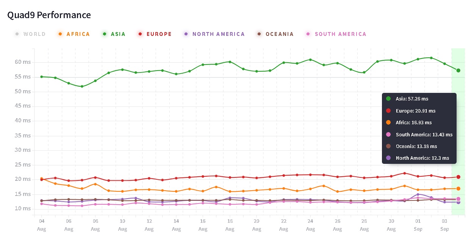Viewport: 474px width, 242px height.
Task: Click the red Europe legend dot
Action: [140, 34]
